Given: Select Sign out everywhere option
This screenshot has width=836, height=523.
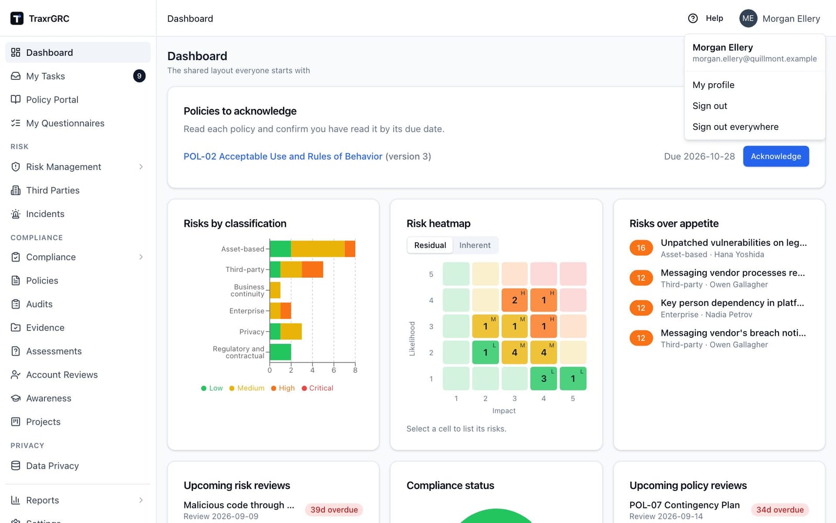Looking at the screenshot, I should (x=754, y=127).
